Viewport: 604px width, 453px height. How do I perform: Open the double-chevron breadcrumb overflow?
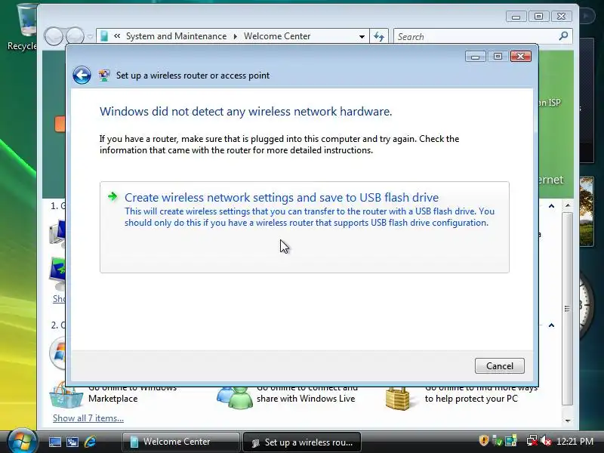pos(117,35)
